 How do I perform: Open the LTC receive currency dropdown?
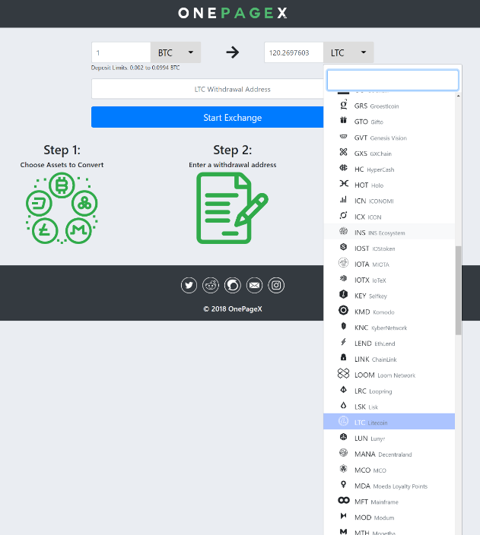point(348,52)
